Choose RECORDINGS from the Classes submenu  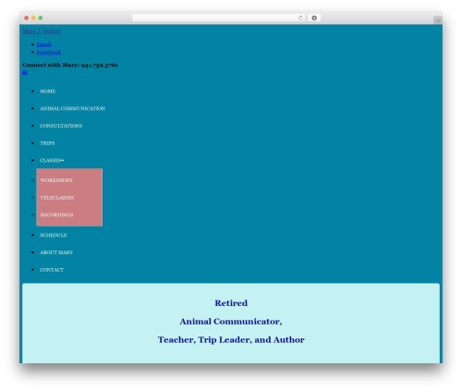click(56, 214)
